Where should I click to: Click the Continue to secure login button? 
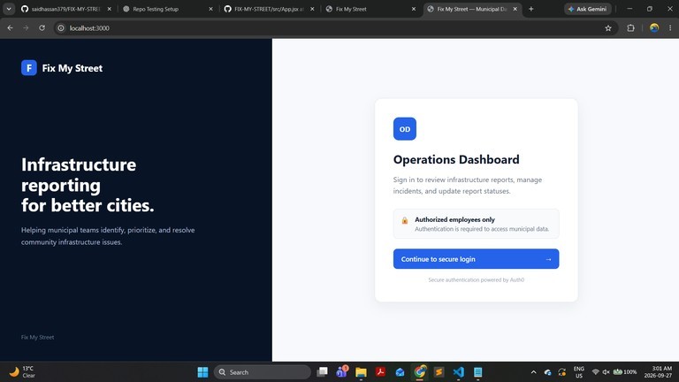[x=476, y=258]
